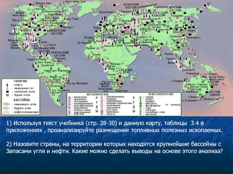The height and width of the screenshot is (174, 233).
Task: Click the Эль-Теньенте label
Action: click(x=60, y=90)
